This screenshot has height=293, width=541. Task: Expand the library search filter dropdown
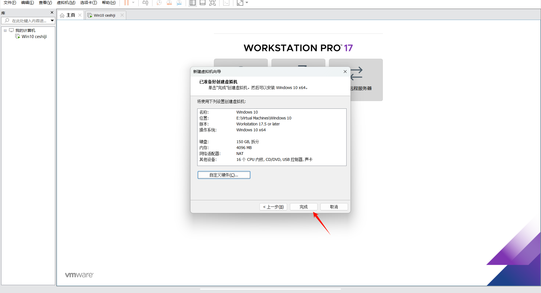coord(52,21)
